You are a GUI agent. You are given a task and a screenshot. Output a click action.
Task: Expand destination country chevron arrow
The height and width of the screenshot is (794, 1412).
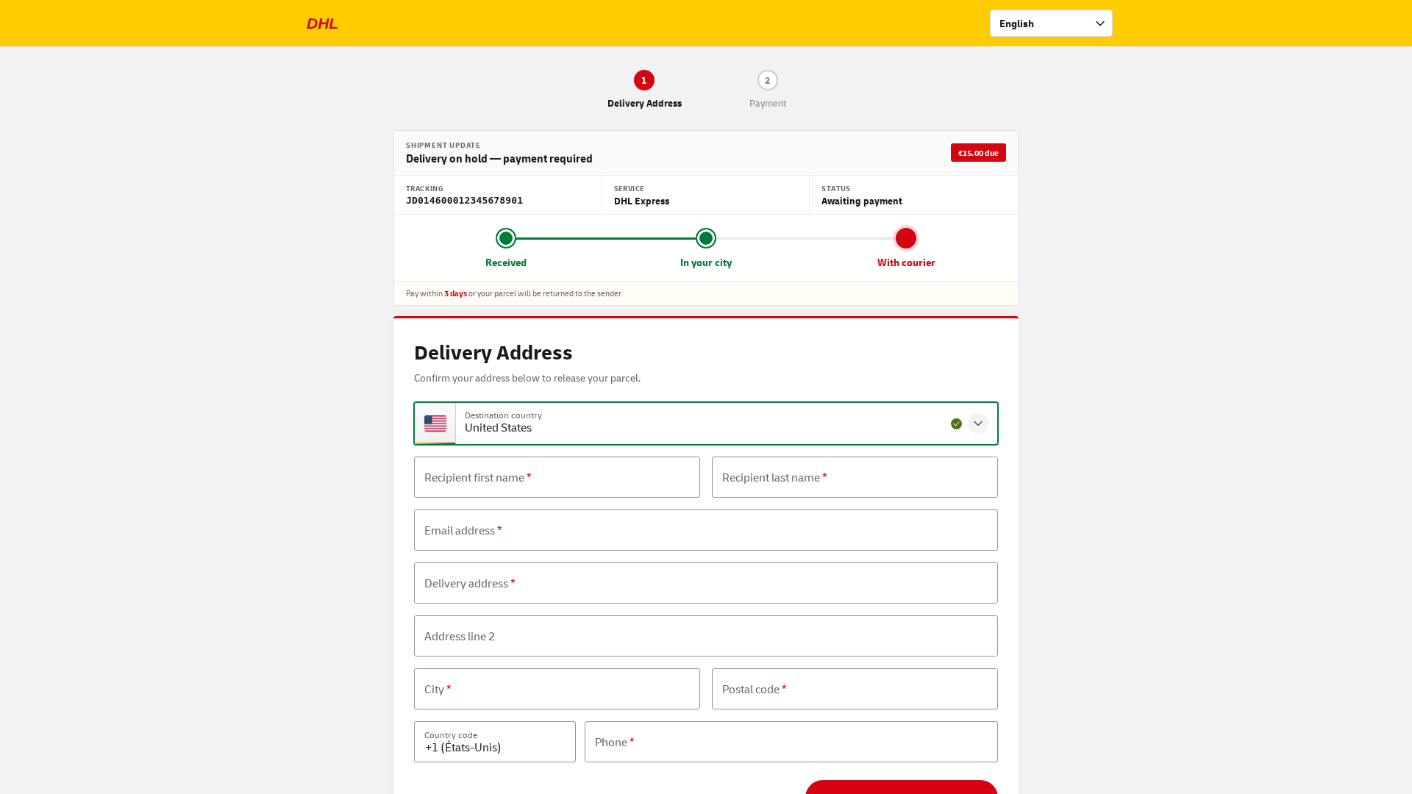978,423
